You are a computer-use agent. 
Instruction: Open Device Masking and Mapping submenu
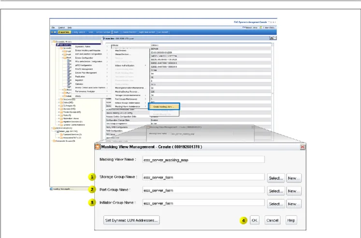91,50
